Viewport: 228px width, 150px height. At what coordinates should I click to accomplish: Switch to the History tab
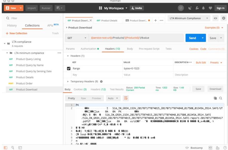(12, 25)
